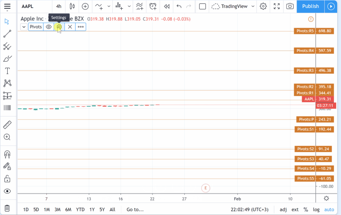Enter fullscreen mode
Screen dimensions: 341x215
(x=276, y=6)
